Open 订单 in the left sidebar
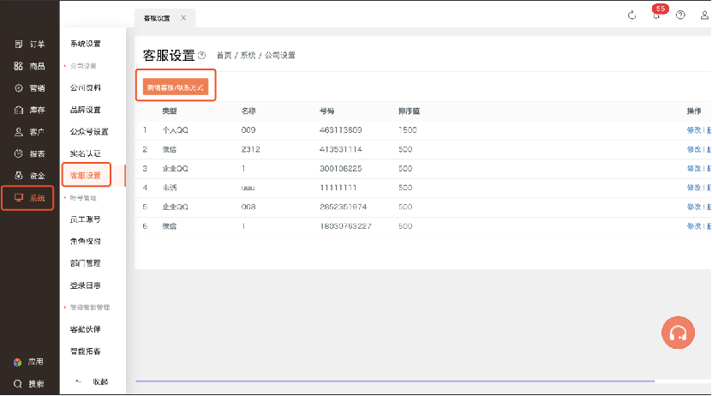This screenshot has height=396, width=712. click(x=30, y=44)
